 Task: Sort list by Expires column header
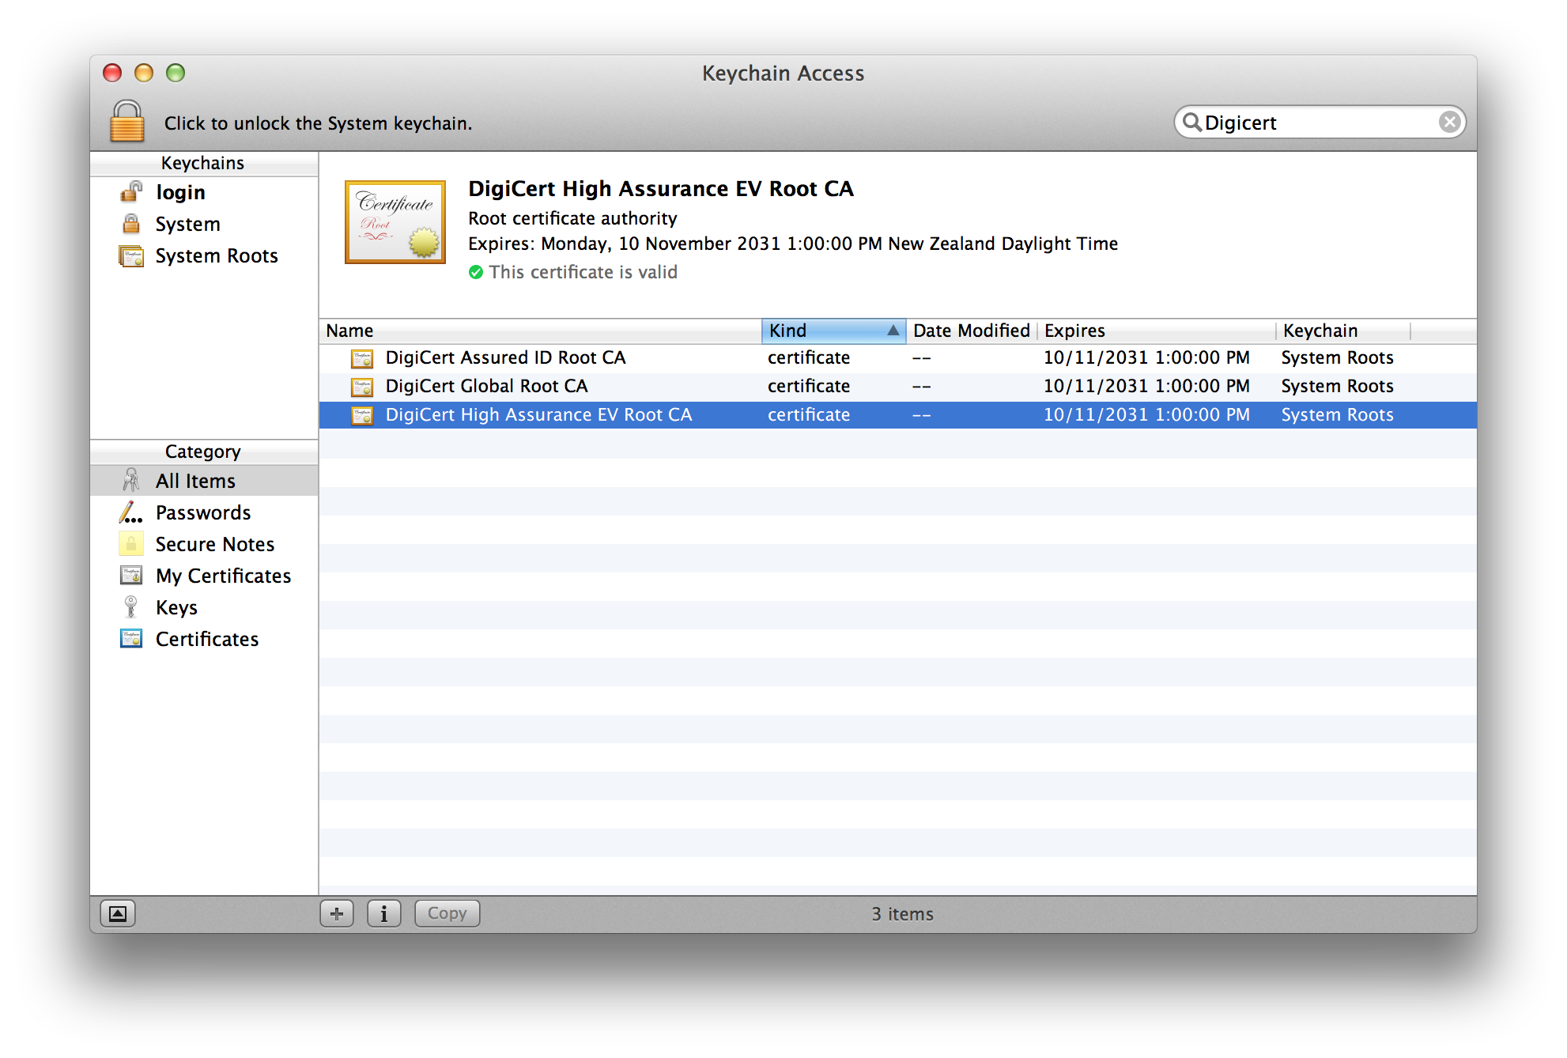pos(1157,331)
